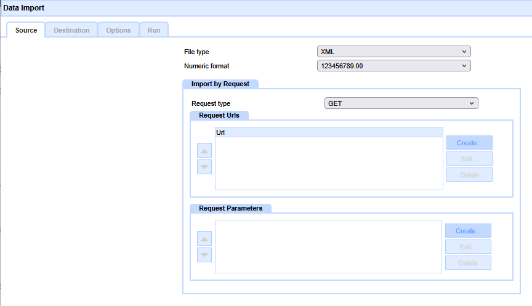This screenshot has height=306, width=532.
Task: Expand the Numeric format dropdown
Action: point(393,66)
